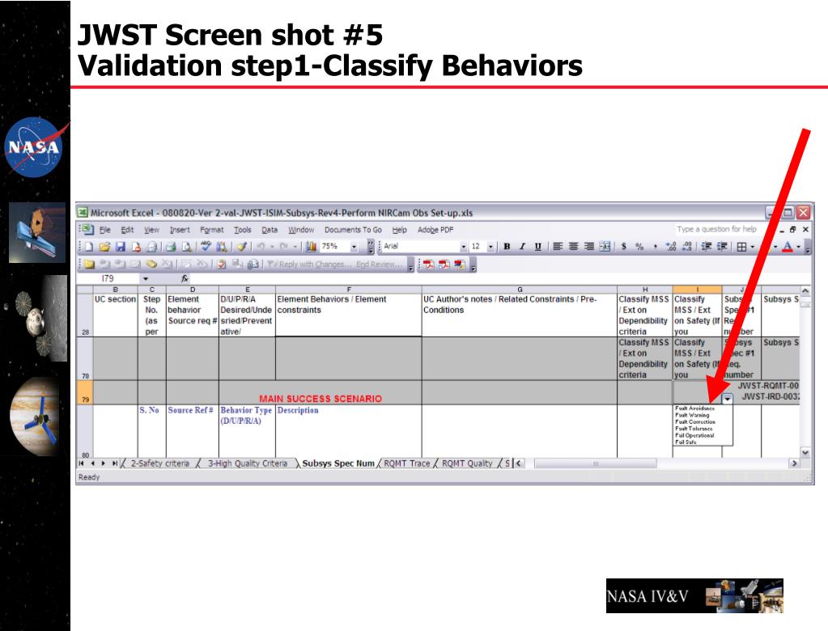
Task: Click the Decrease Indent icon
Action: point(706,247)
